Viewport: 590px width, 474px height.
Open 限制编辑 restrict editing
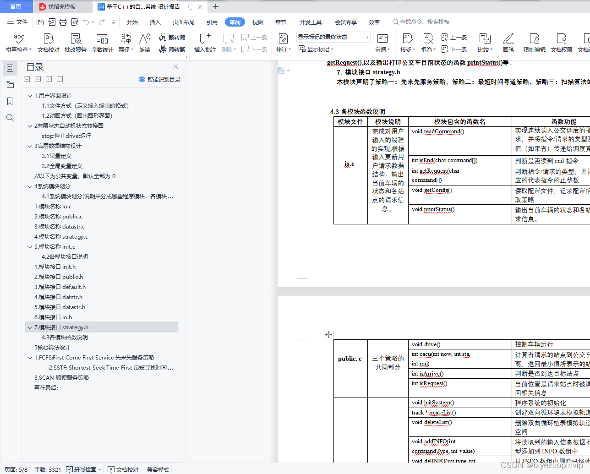click(535, 43)
